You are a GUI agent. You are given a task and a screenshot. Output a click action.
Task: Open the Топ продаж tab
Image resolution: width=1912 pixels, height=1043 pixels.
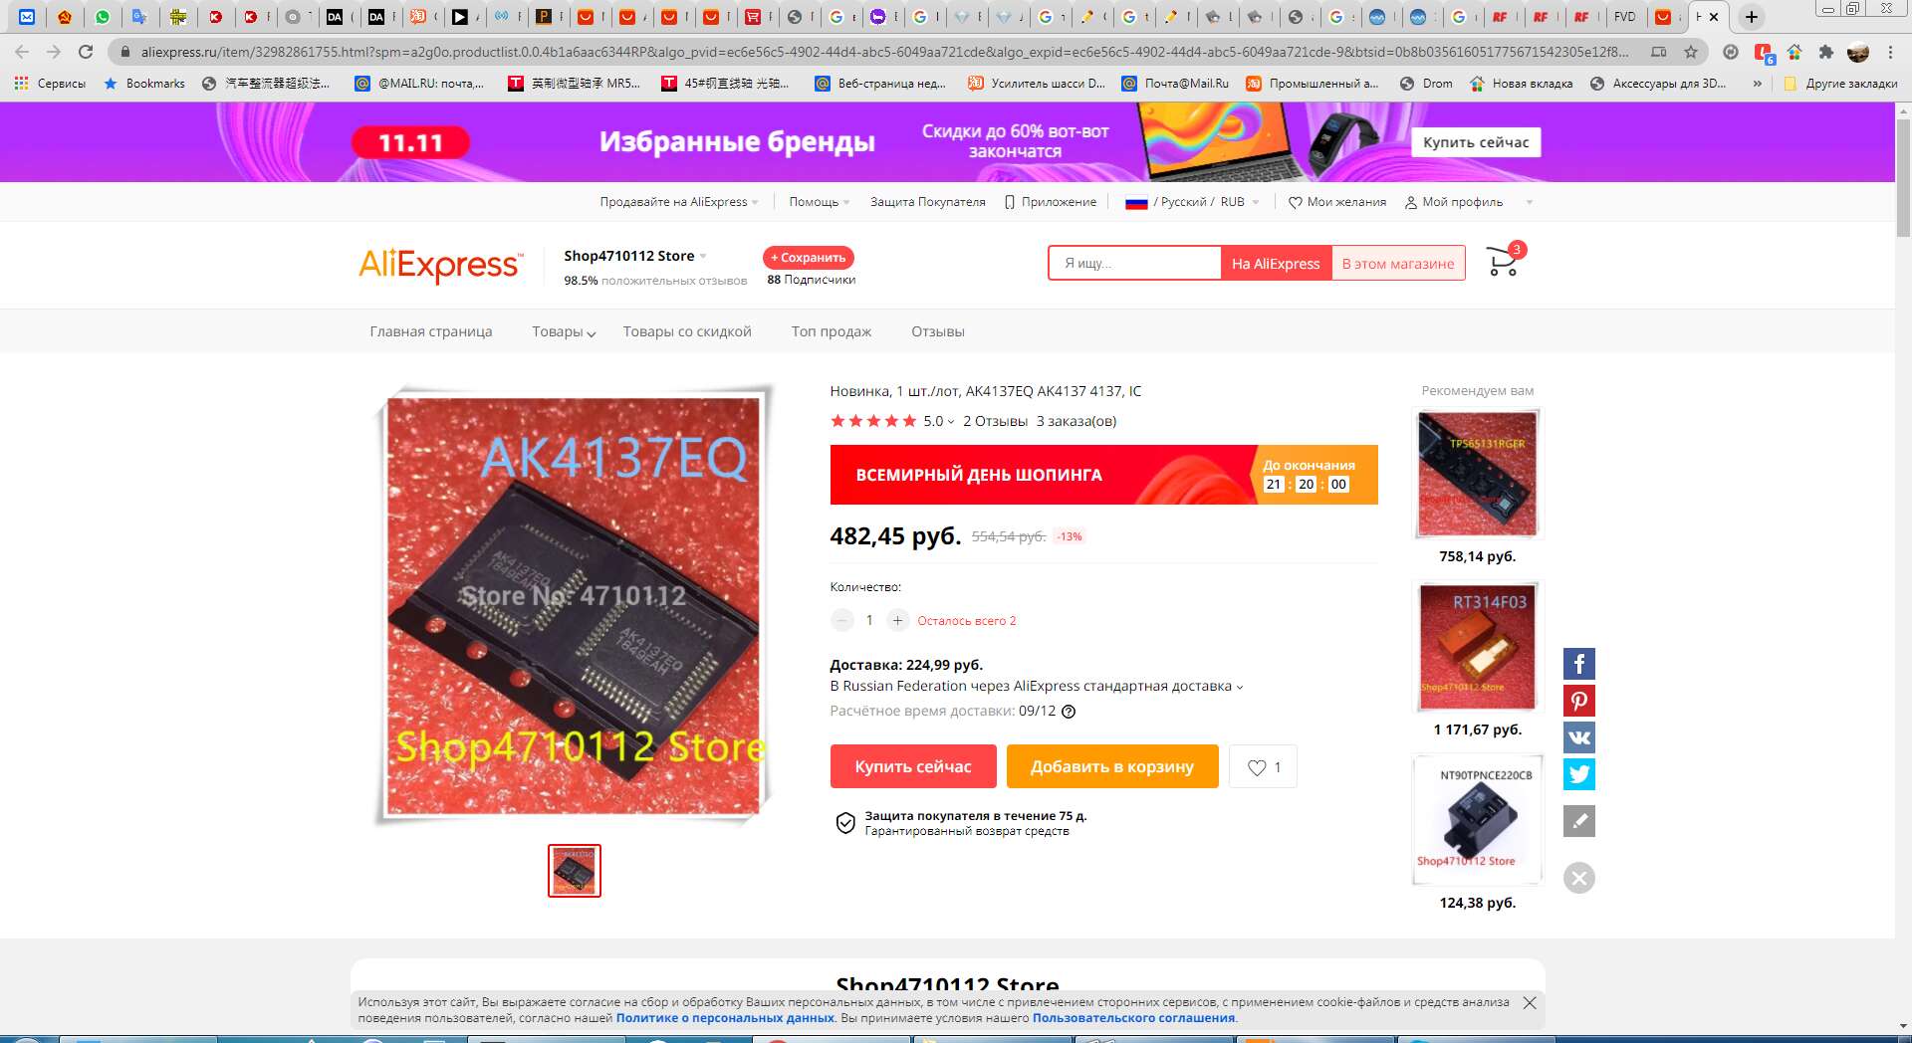[832, 332]
